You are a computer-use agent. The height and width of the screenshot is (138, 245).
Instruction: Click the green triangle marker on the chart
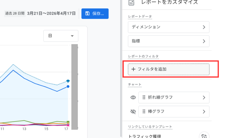tap(68, 122)
